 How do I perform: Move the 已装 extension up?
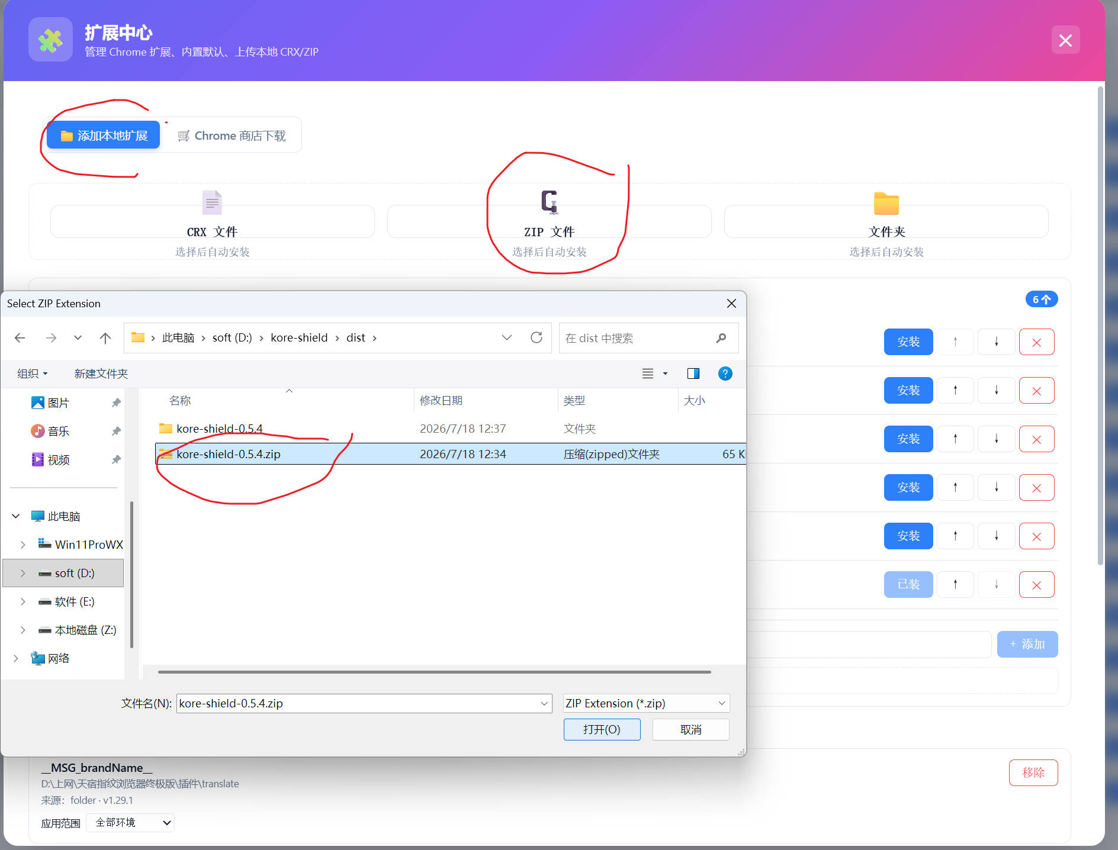click(x=955, y=585)
